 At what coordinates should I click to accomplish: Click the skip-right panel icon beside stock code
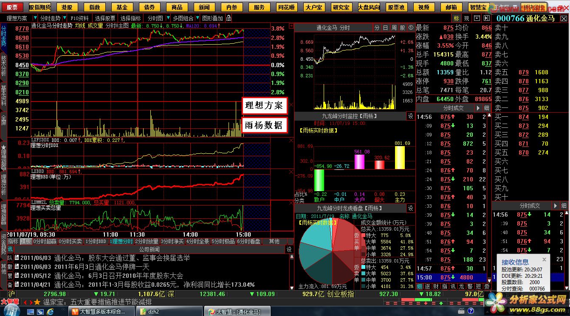487,18
